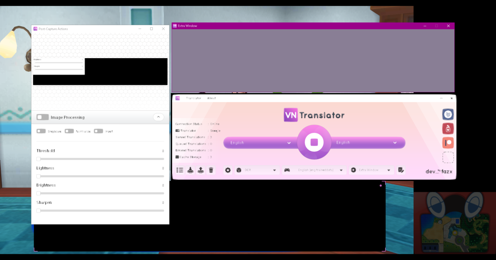The height and width of the screenshot is (260, 496).
Task: Enable the Greyscale toggle
Action: click(x=41, y=131)
